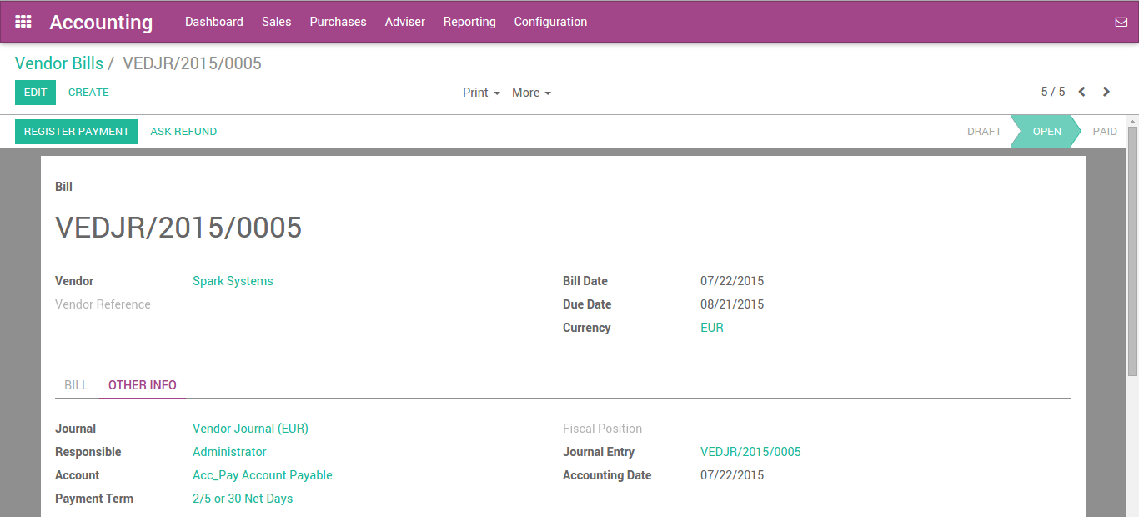The height and width of the screenshot is (517, 1139).
Task: Switch to the Bill tab
Action: coord(76,384)
